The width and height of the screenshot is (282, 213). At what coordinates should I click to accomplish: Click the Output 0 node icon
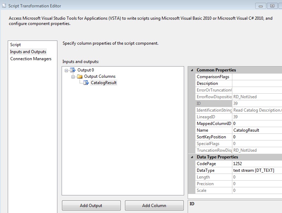click(73, 70)
